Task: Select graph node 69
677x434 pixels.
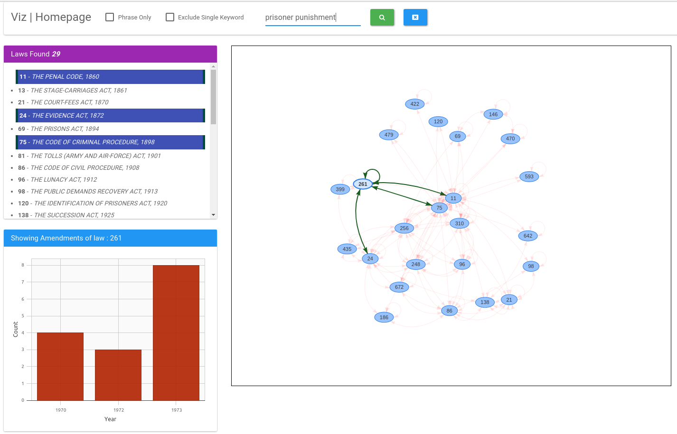Action: point(458,136)
